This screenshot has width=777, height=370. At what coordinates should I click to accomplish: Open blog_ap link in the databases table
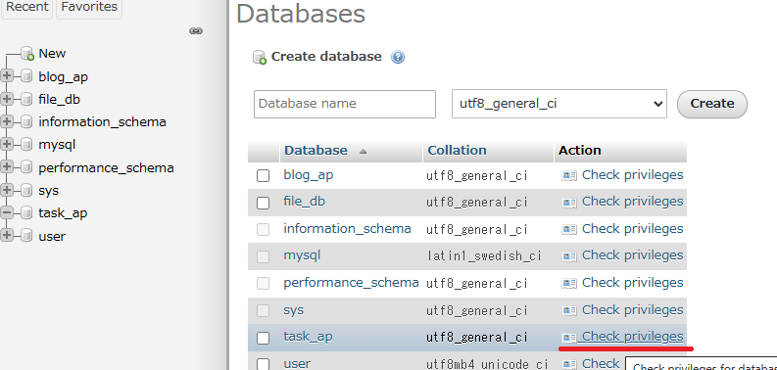tap(309, 175)
